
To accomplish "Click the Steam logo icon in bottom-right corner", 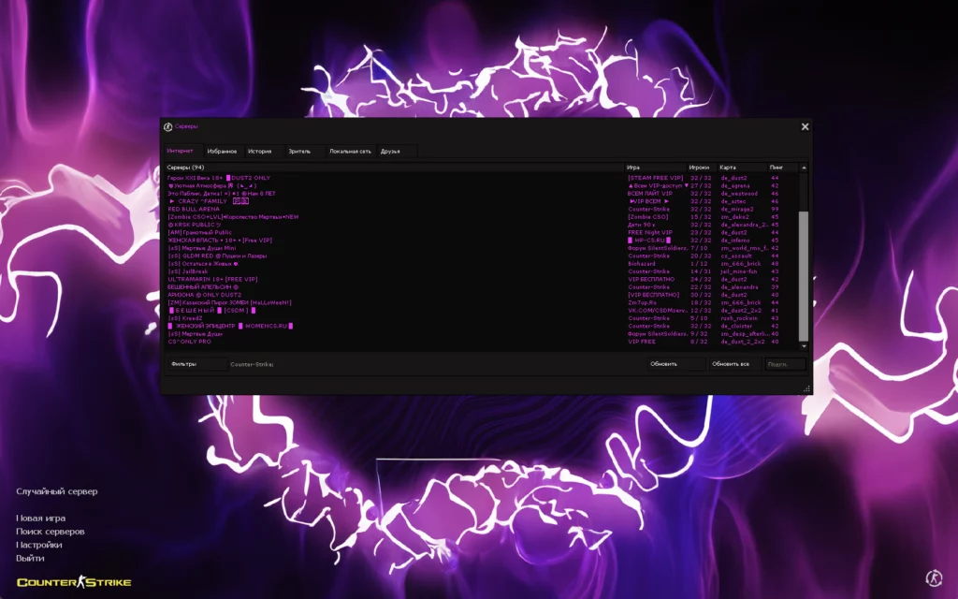I will (933, 578).
